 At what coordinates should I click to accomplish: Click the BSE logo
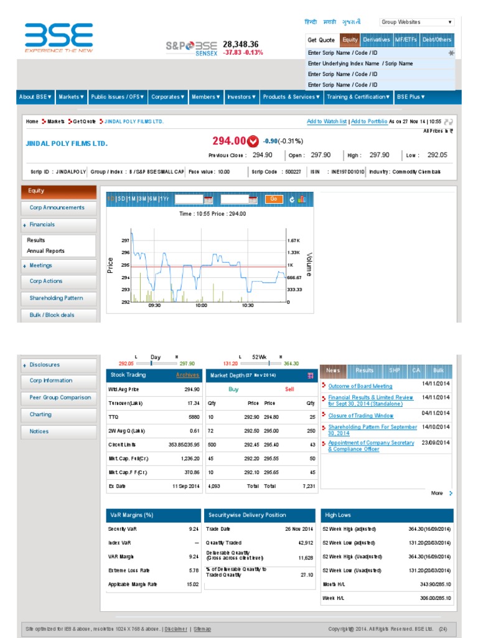pos(59,37)
